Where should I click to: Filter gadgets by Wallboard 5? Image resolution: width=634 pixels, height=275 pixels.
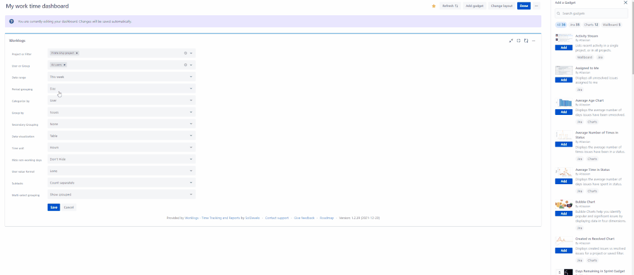[x=611, y=25]
